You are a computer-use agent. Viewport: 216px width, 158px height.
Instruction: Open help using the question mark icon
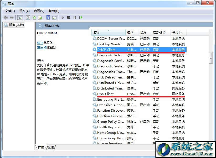(x=48, y=17)
